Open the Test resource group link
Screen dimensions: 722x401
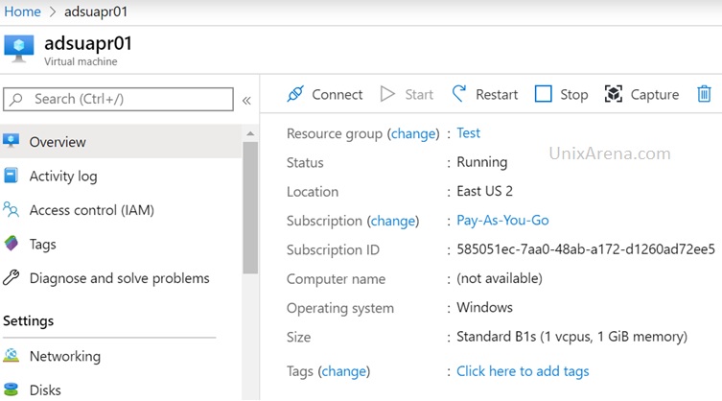tap(468, 132)
